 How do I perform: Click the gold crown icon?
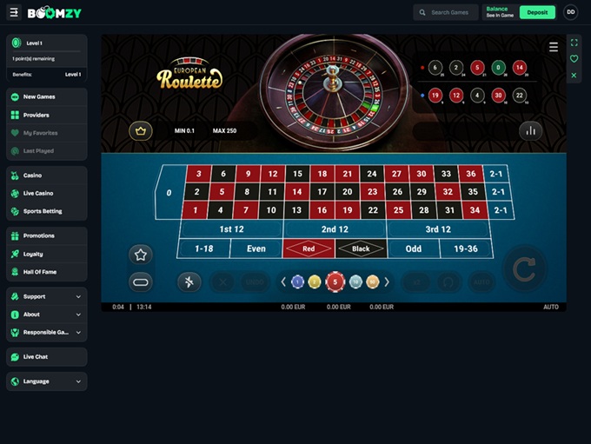(141, 131)
